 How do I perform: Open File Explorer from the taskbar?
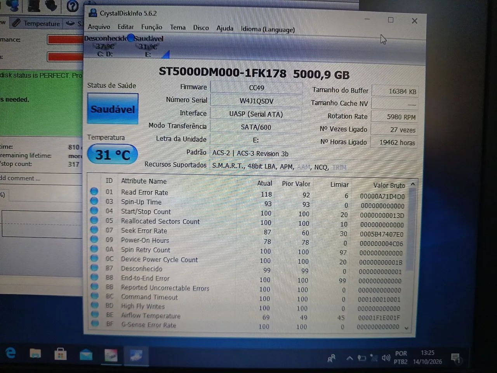pyautogui.click(x=35, y=354)
